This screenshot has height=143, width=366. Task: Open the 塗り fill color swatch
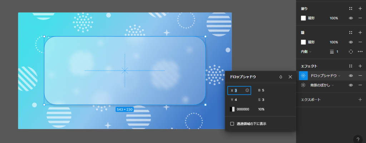303,18
